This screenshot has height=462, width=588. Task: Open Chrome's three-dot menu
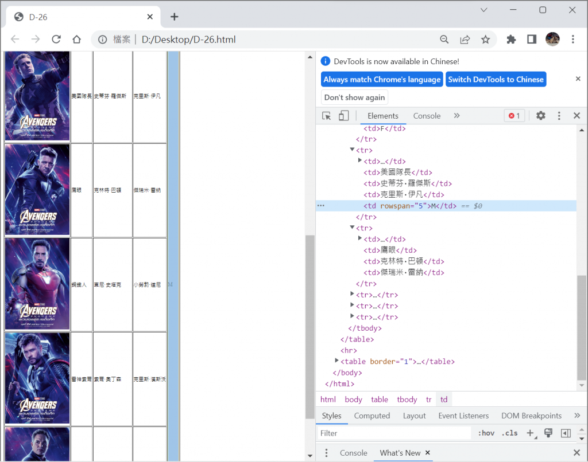click(573, 40)
